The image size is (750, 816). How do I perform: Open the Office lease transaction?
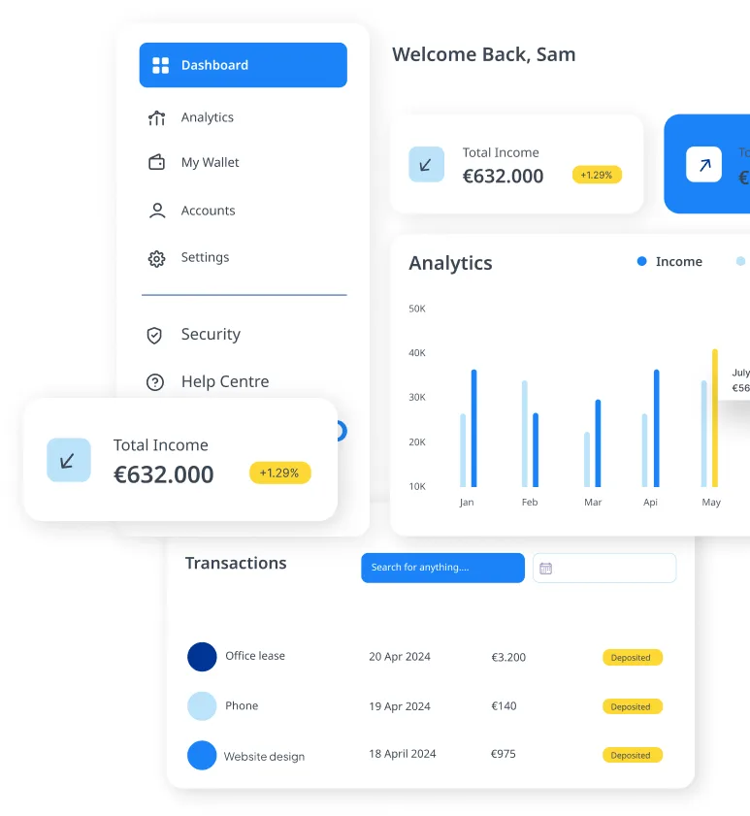tap(255, 656)
